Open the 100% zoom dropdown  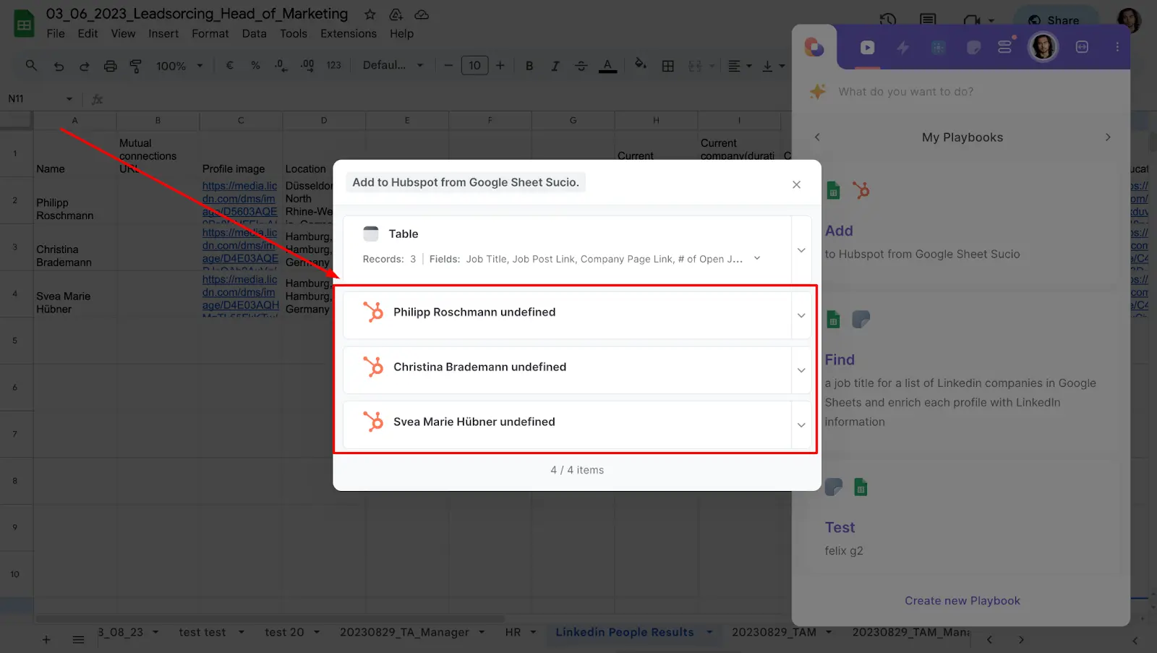[x=179, y=66]
